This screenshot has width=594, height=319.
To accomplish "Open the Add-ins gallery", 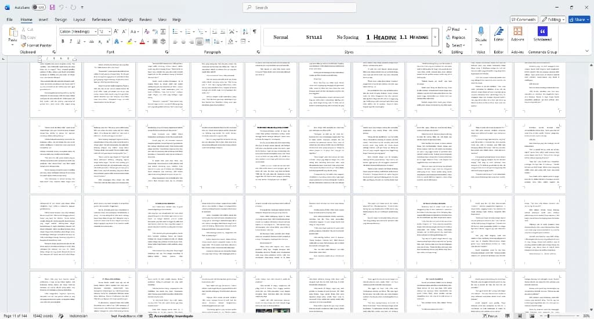I will coord(517,33).
